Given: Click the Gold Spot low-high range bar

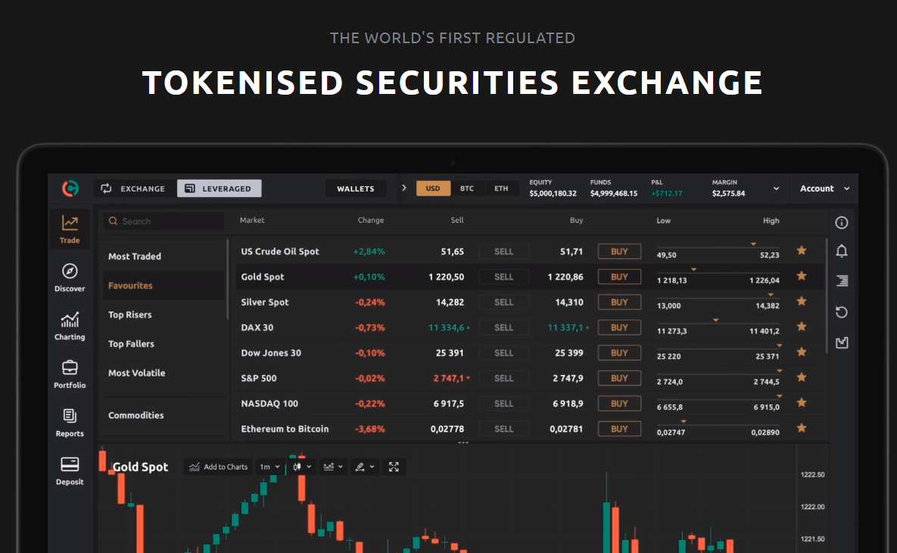Looking at the screenshot, I should (718, 273).
